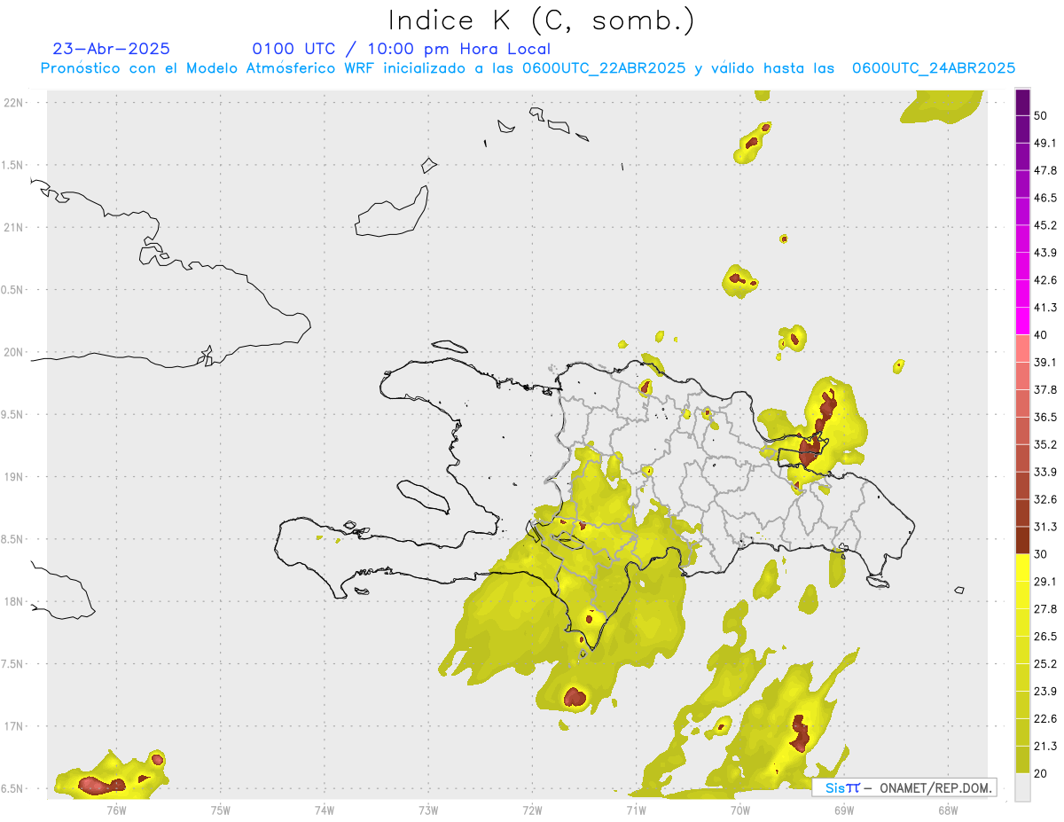Screen dimensions: 1064x822
Task: Click the colorbar value "47.8"
Action: pyautogui.click(x=1044, y=170)
